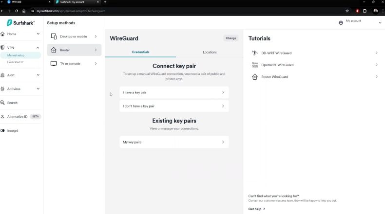
Task: Open the Get help link
Action: click(x=256, y=209)
